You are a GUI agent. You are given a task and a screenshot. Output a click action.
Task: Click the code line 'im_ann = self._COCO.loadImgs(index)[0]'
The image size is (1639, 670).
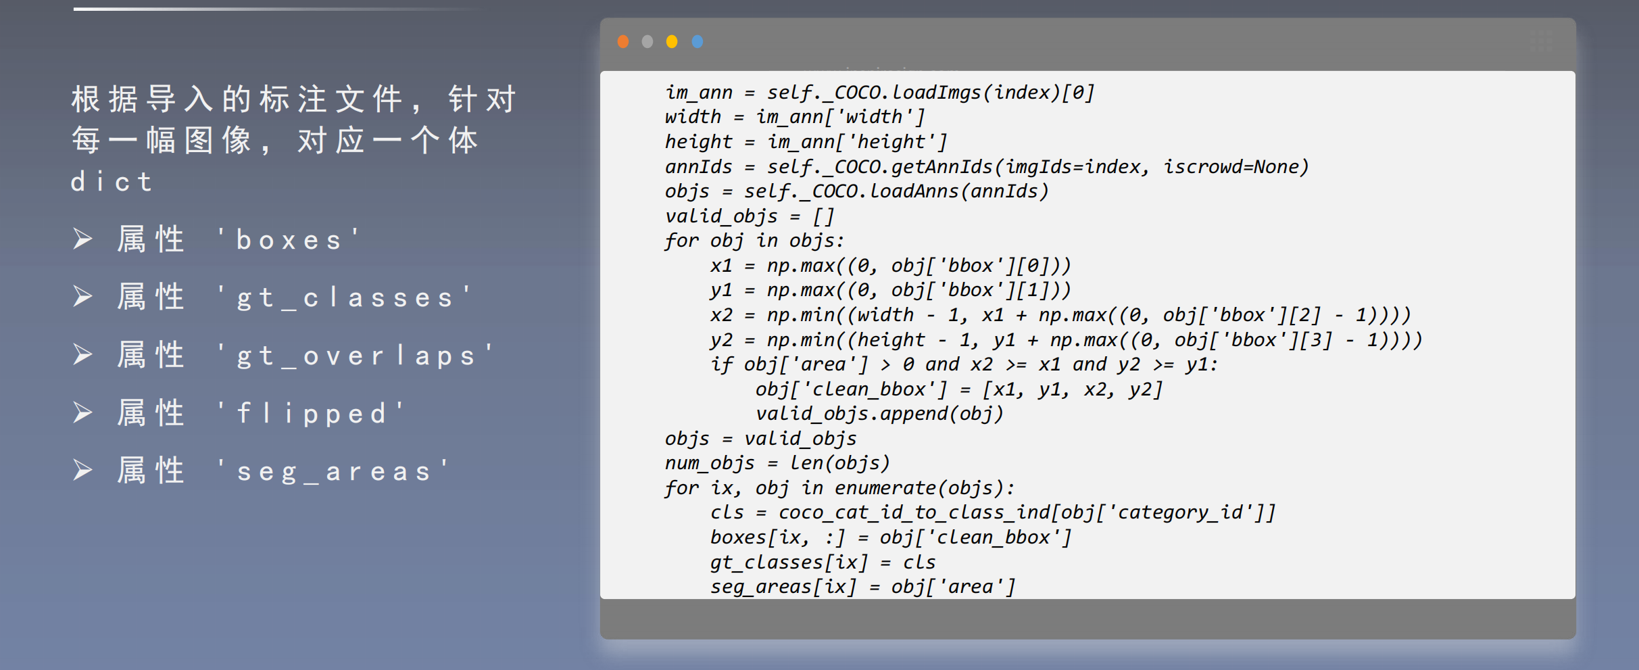[879, 93]
